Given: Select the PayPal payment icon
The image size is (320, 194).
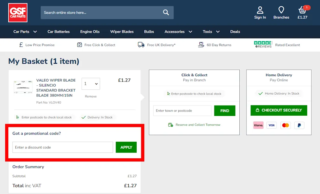Looking at the screenshot, I should coord(299,125).
